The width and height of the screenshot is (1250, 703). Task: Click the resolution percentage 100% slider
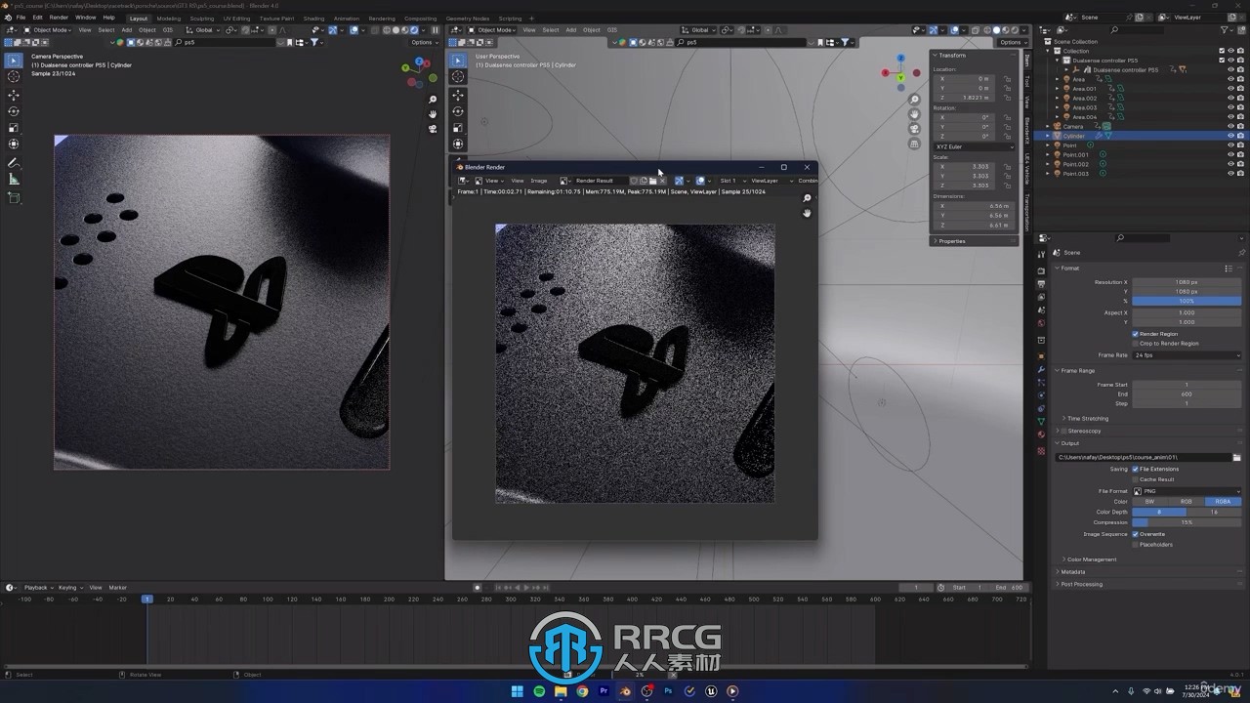point(1187,301)
